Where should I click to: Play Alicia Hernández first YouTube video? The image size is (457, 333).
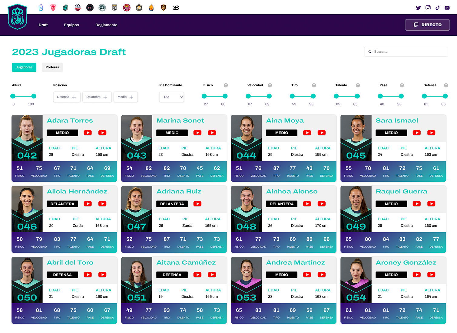pos(88,204)
